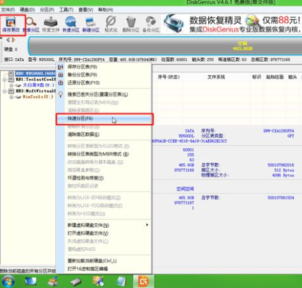Click the 搜索分区 magnifier toolbar icon
302x288 pixels.
[x=31, y=25]
